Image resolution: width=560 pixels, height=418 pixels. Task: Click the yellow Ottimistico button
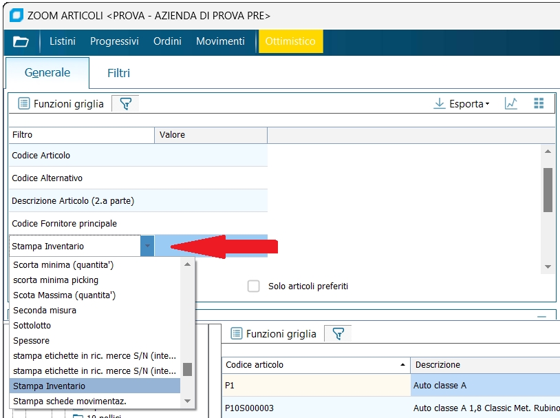tap(290, 41)
